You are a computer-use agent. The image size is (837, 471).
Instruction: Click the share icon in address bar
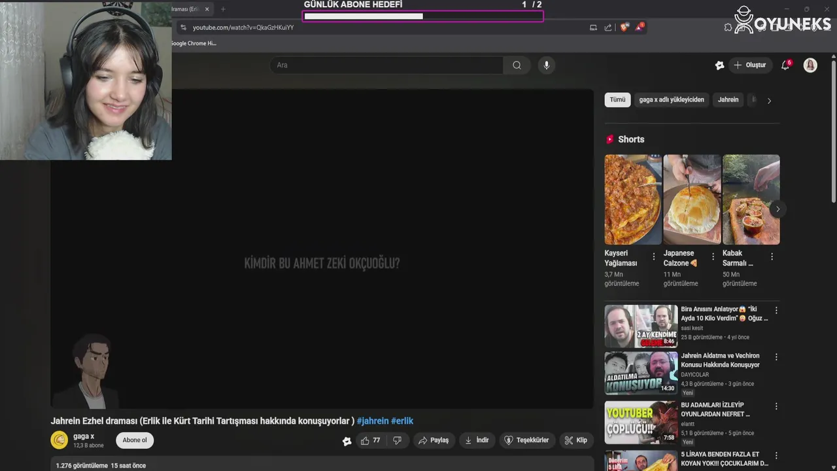pos(608,27)
